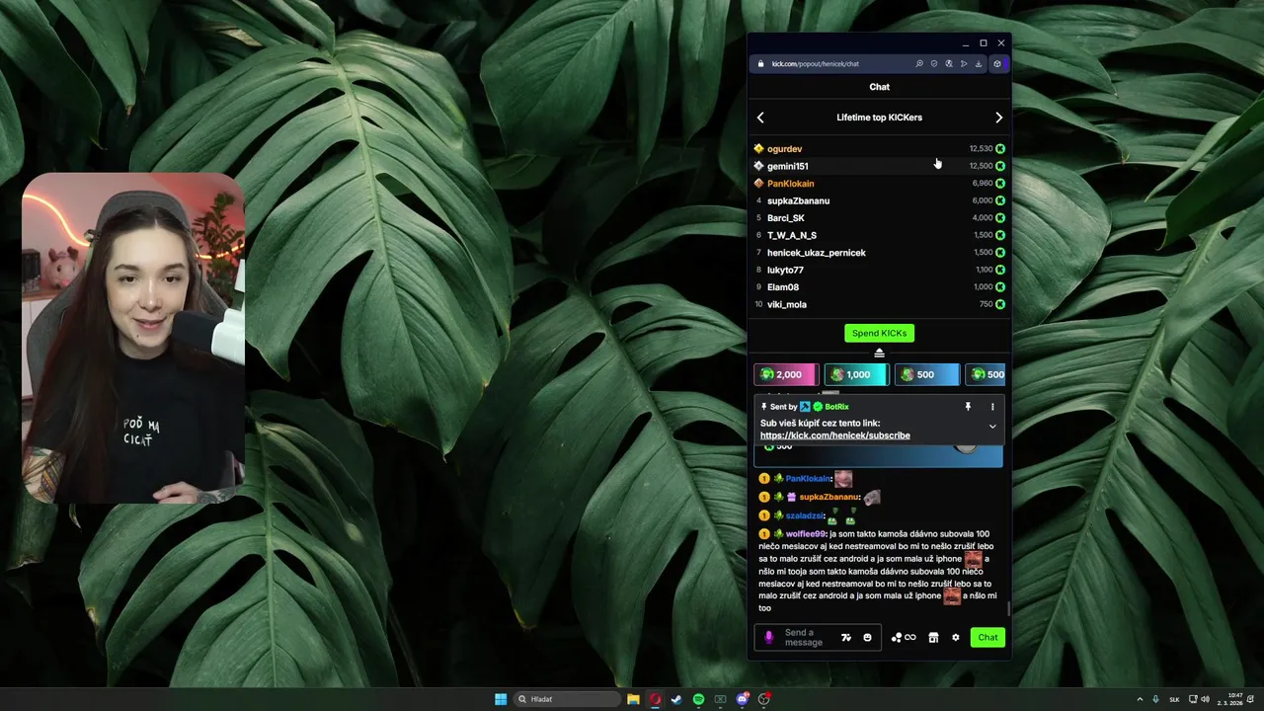Select supkaZbananu leaderboard row
This screenshot has width=1264, height=711.
879,200
